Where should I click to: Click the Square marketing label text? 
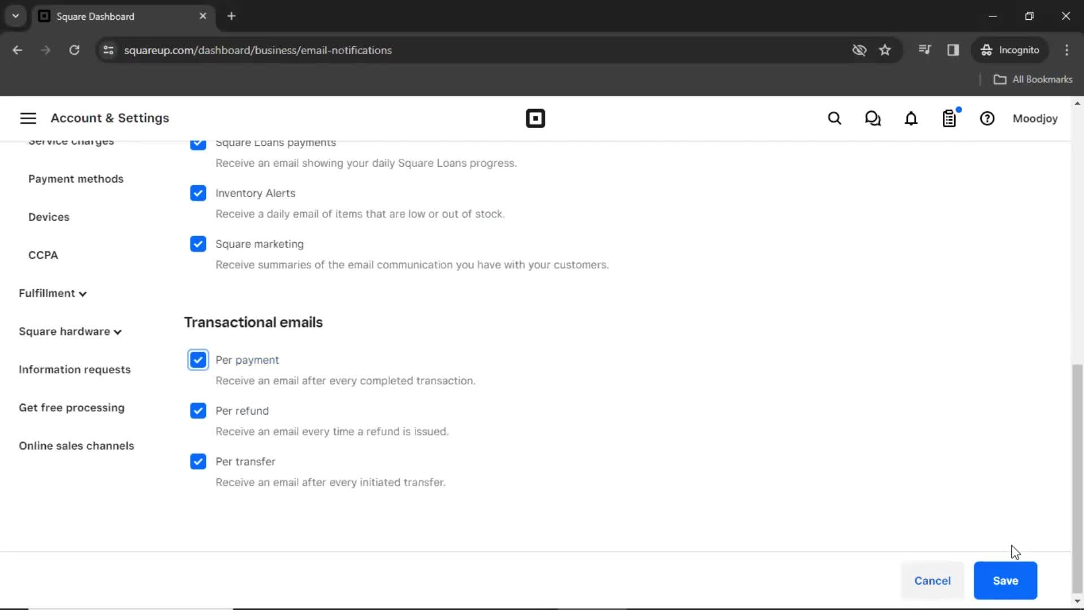click(260, 244)
